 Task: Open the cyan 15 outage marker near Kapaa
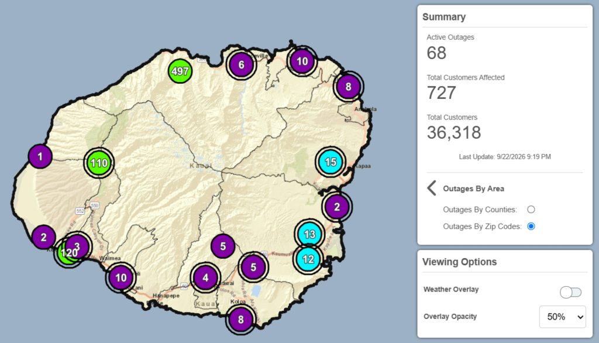point(331,162)
